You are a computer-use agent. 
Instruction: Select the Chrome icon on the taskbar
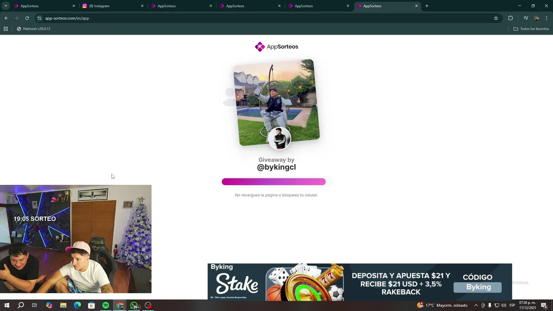[x=120, y=305]
